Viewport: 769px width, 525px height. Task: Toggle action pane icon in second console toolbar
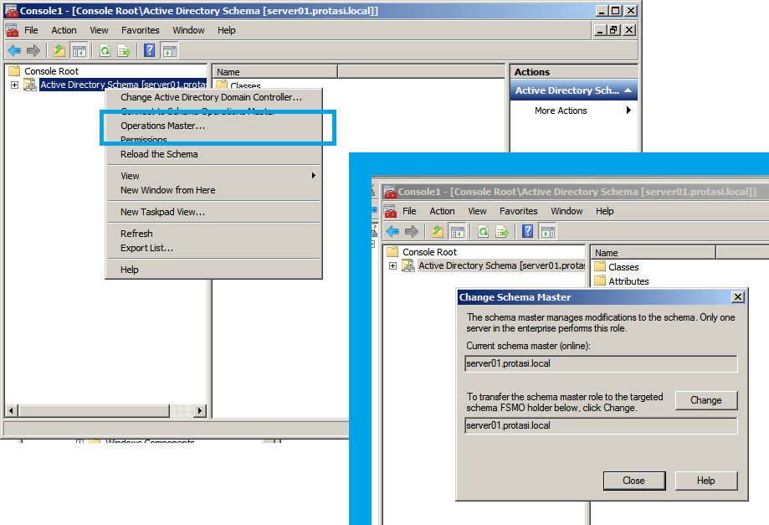547,232
